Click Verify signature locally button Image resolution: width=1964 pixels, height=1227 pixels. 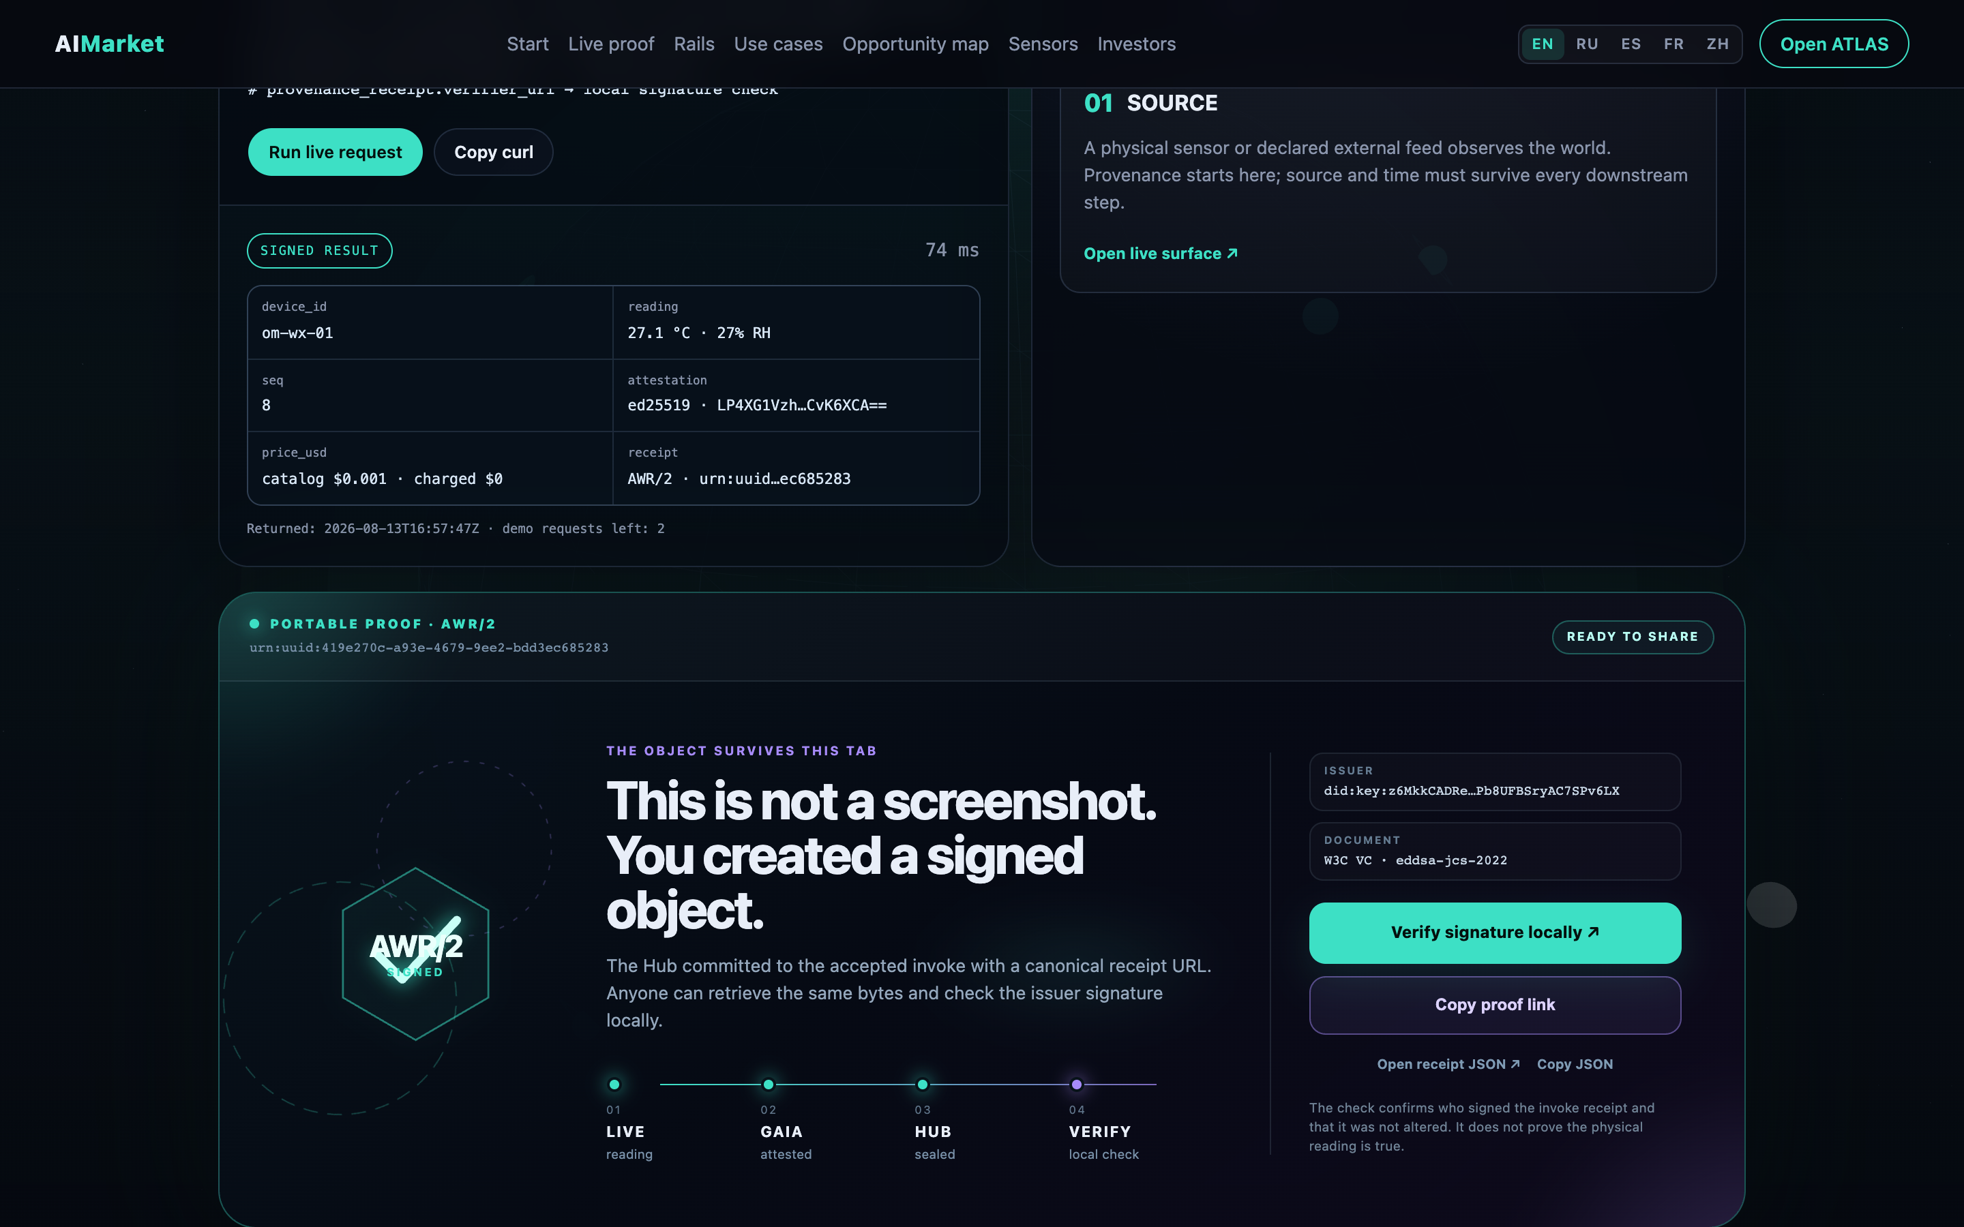tap(1495, 933)
